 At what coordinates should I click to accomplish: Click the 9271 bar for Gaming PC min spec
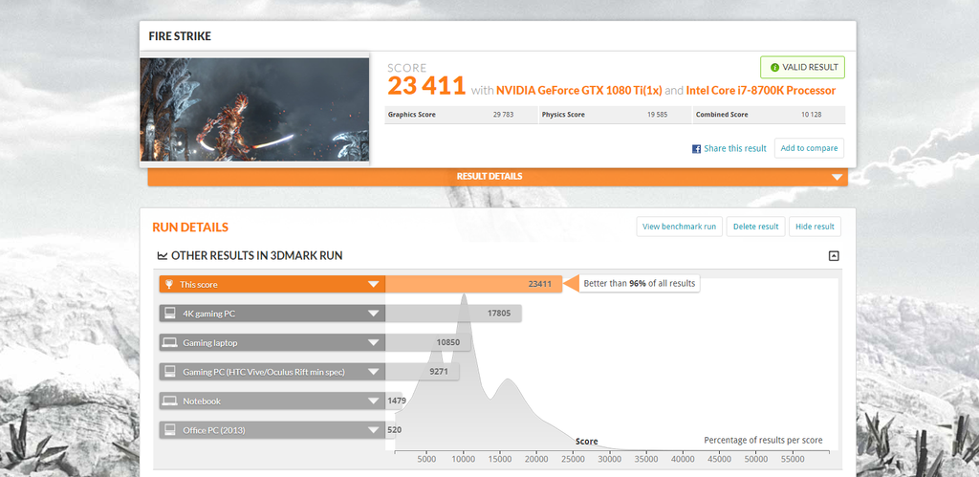(422, 372)
